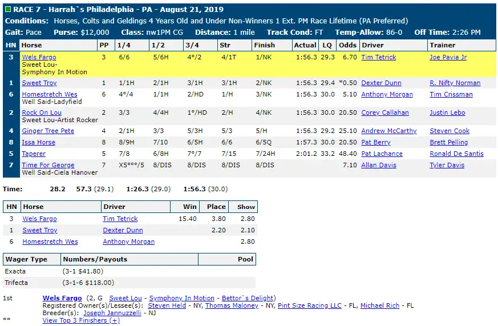Image resolution: width=498 pixels, height=326 pixels.
Task: Open Homestretch Wes link in payout table
Action: click(x=50, y=242)
